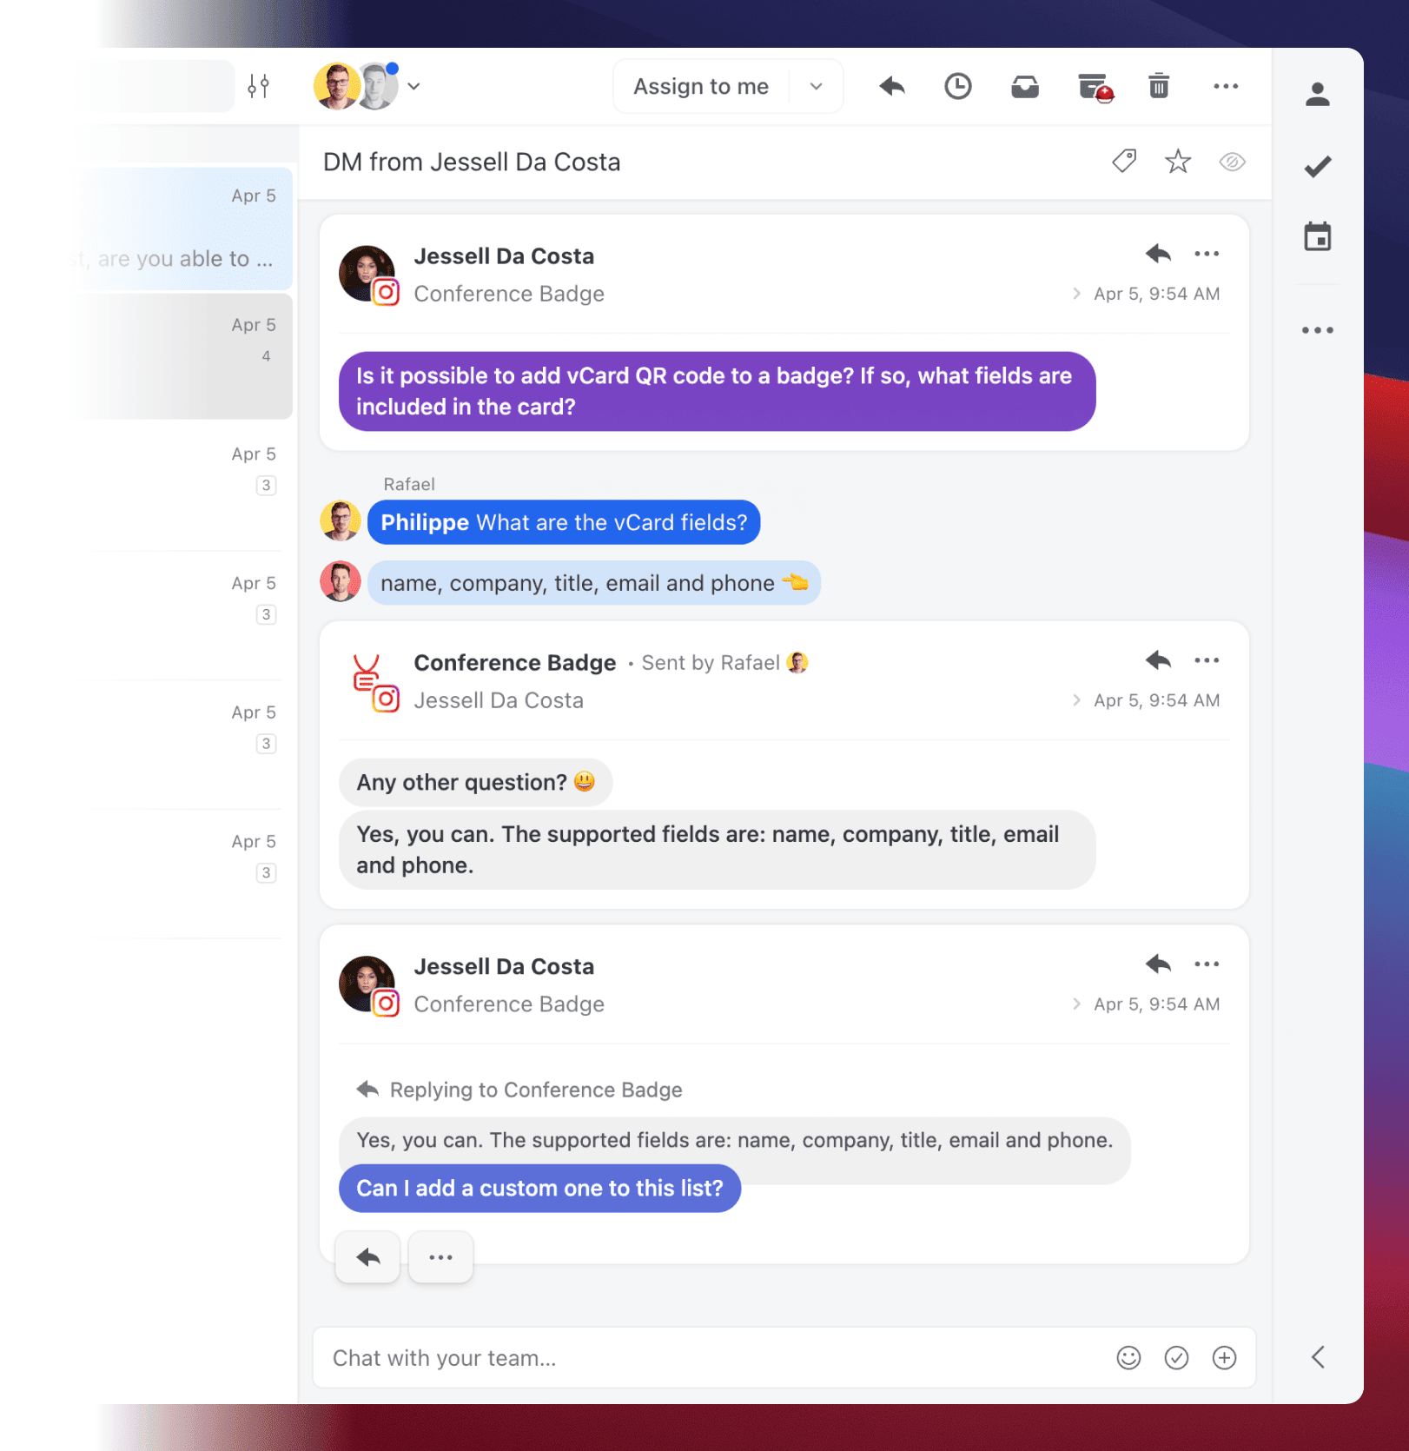Delete the conversation with the trash icon
Screen dimensions: 1409x1451
(x=1159, y=86)
